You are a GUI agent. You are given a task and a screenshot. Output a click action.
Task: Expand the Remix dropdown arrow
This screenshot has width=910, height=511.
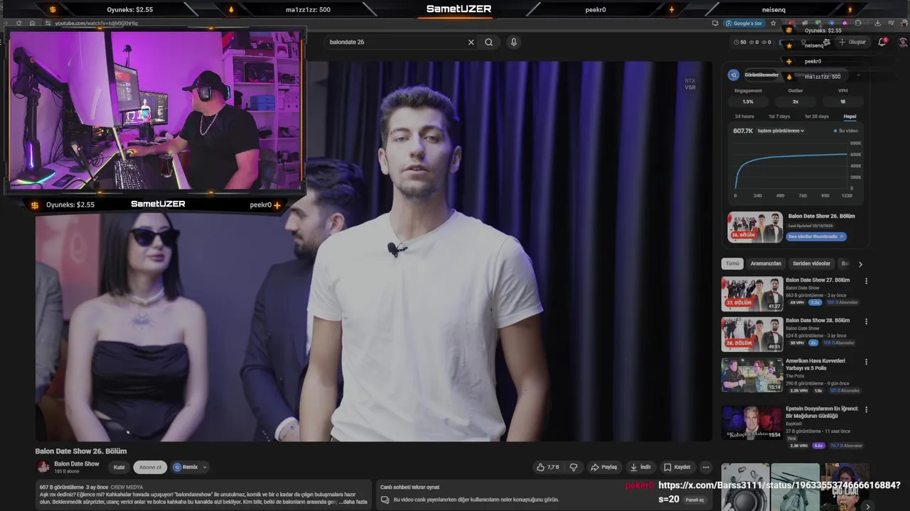(x=205, y=467)
